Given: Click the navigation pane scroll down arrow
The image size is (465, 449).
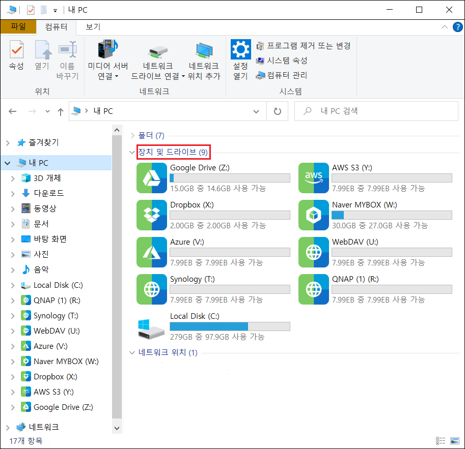Looking at the screenshot, I should [117, 428].
